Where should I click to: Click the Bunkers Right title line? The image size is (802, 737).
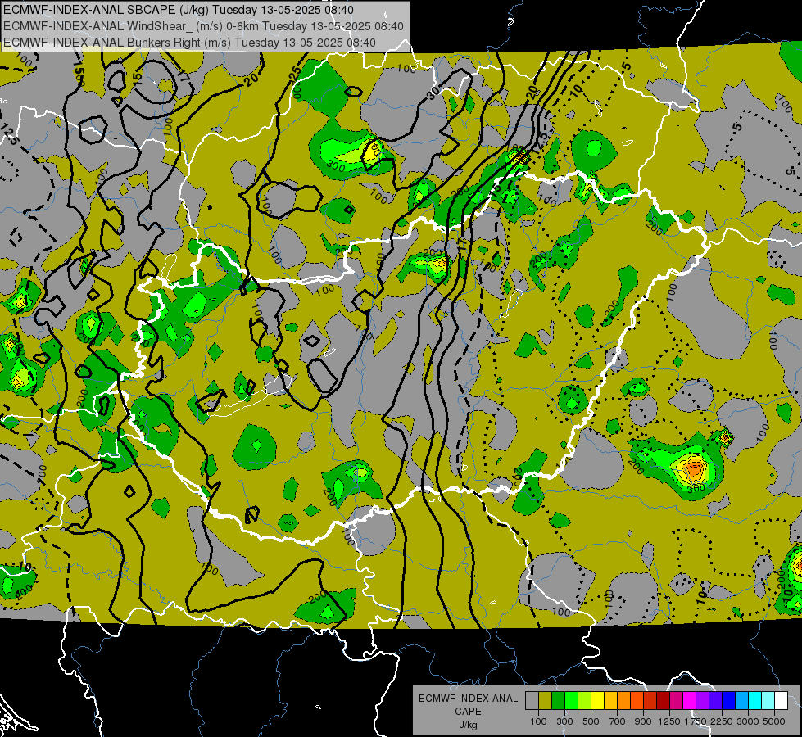click(189, 43)
